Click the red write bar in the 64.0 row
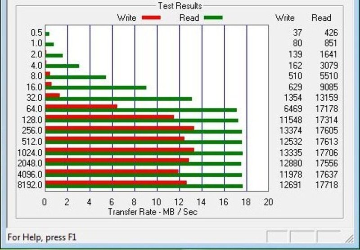 [x=81, y=107]
